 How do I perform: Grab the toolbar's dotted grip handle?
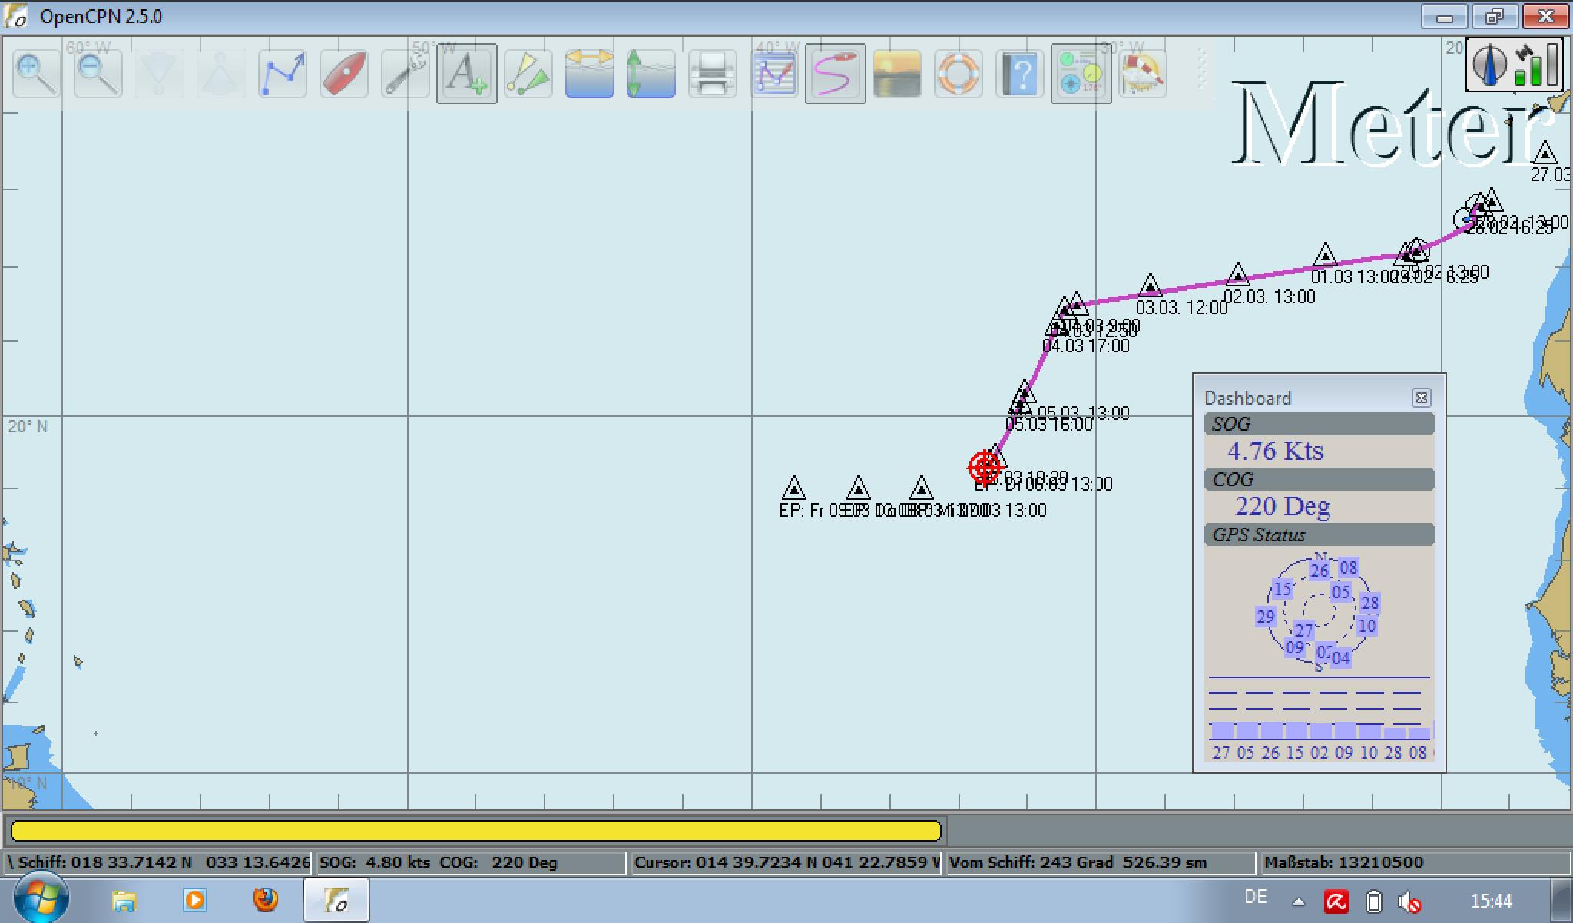click(x=1203, y=71)
